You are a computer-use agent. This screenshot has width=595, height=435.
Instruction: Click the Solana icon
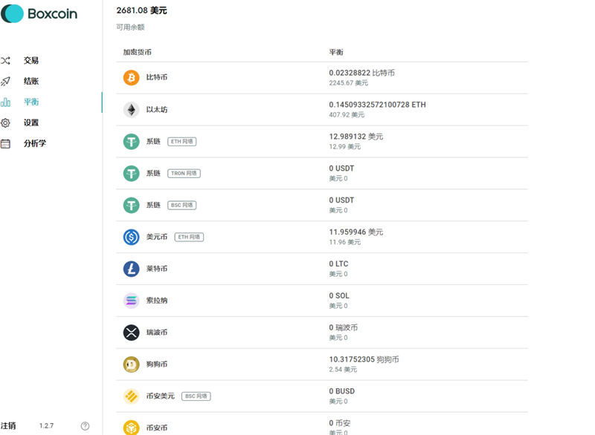tap(132, 301)
